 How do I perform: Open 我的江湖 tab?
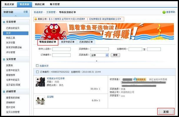point(40,4)
